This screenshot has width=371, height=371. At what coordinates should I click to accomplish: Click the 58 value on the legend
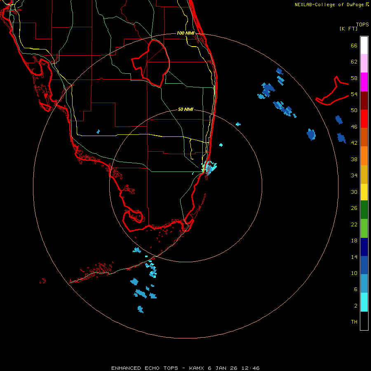click(354, 78)
